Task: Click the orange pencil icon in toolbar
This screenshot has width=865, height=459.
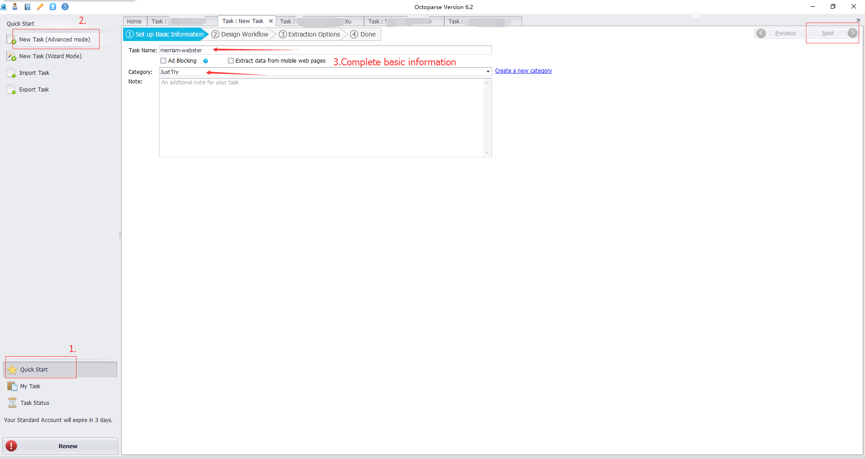Action: (x=40, y=7)
